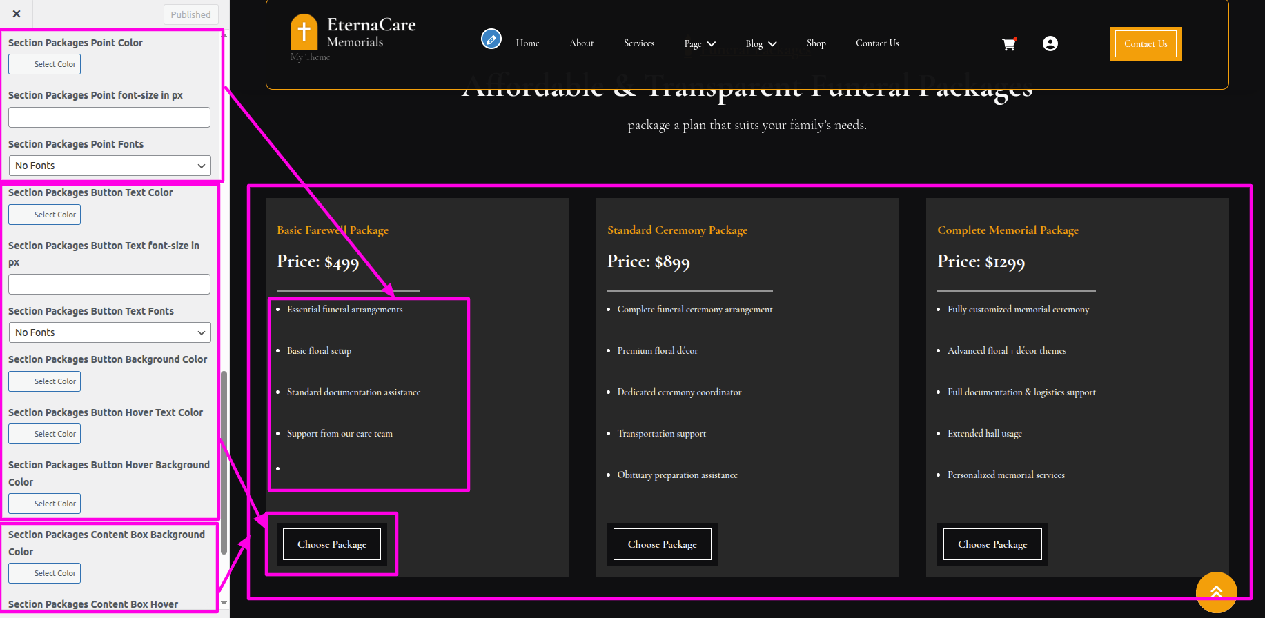Click the user account profile icon
The height and width of the screenshot is (618, 1265).
1050,44
